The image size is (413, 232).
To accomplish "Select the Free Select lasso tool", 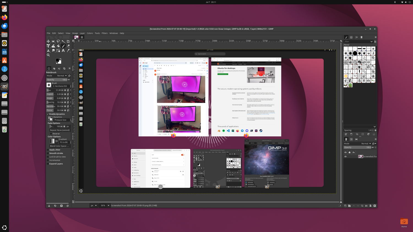I will 58,41.
